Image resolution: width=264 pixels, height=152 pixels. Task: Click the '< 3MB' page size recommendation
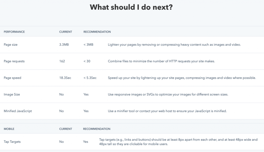tap(88, 44)
